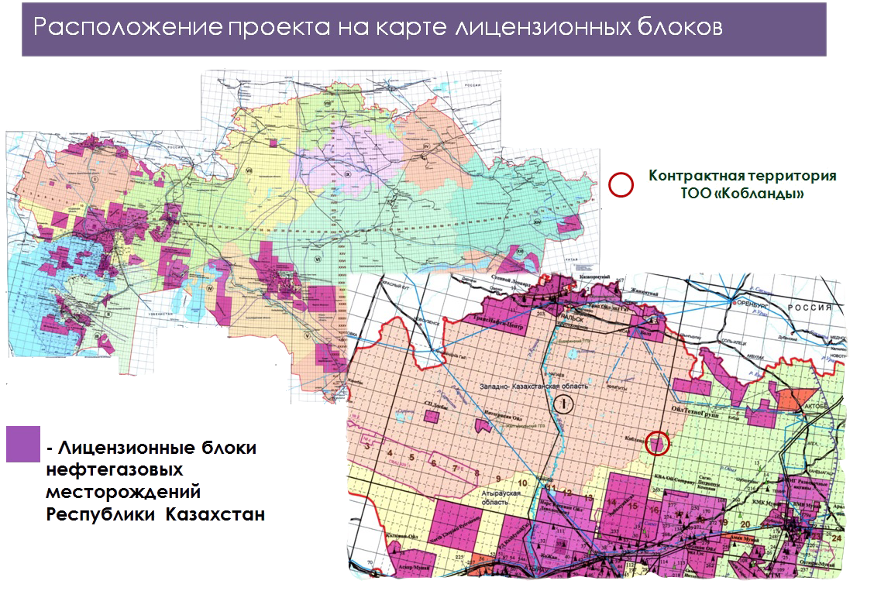Click the purple legend color square

[22, 444]
